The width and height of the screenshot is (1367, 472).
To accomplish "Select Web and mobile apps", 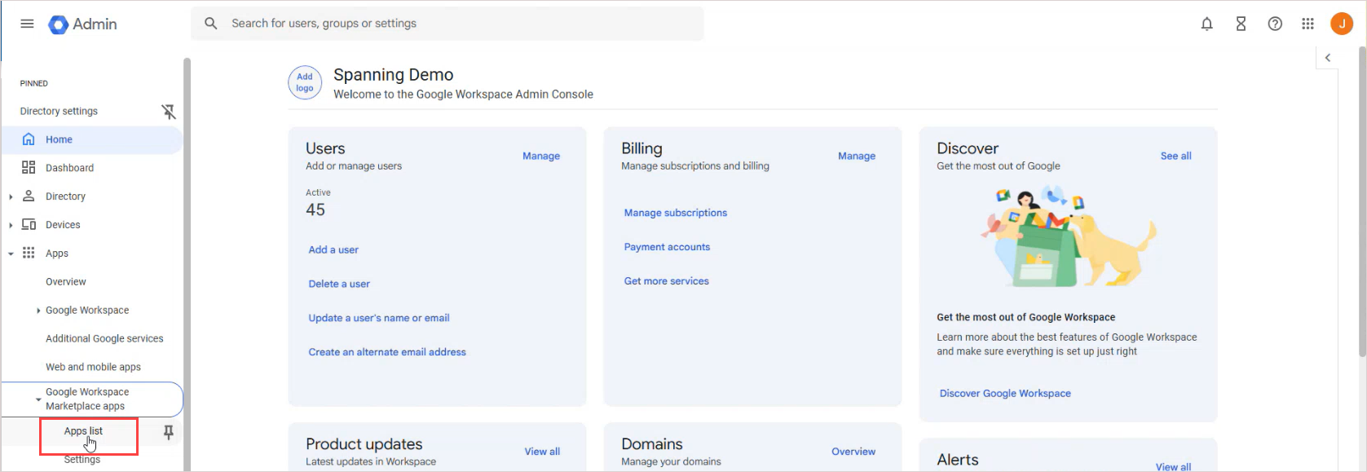I will point(93,367).
